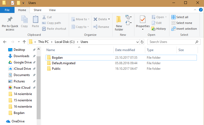Open Desktop in quick access
The height and width of the screenshot is (125, 204).
17,50
